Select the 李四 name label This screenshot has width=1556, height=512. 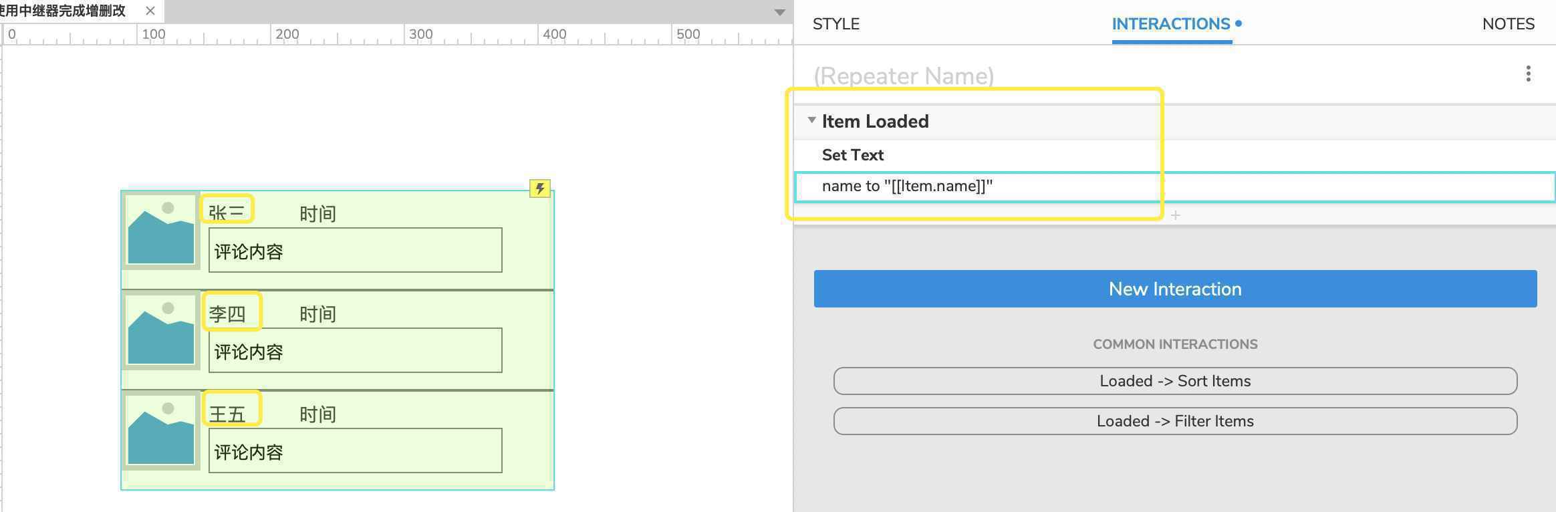(227, 313)
